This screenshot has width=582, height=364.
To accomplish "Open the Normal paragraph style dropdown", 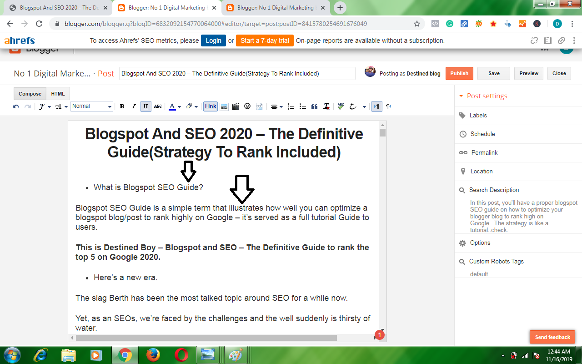I will click(92, 106).
